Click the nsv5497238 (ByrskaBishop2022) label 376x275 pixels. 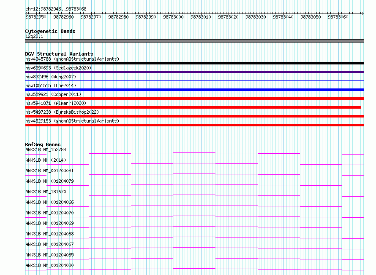click(62, 112)
